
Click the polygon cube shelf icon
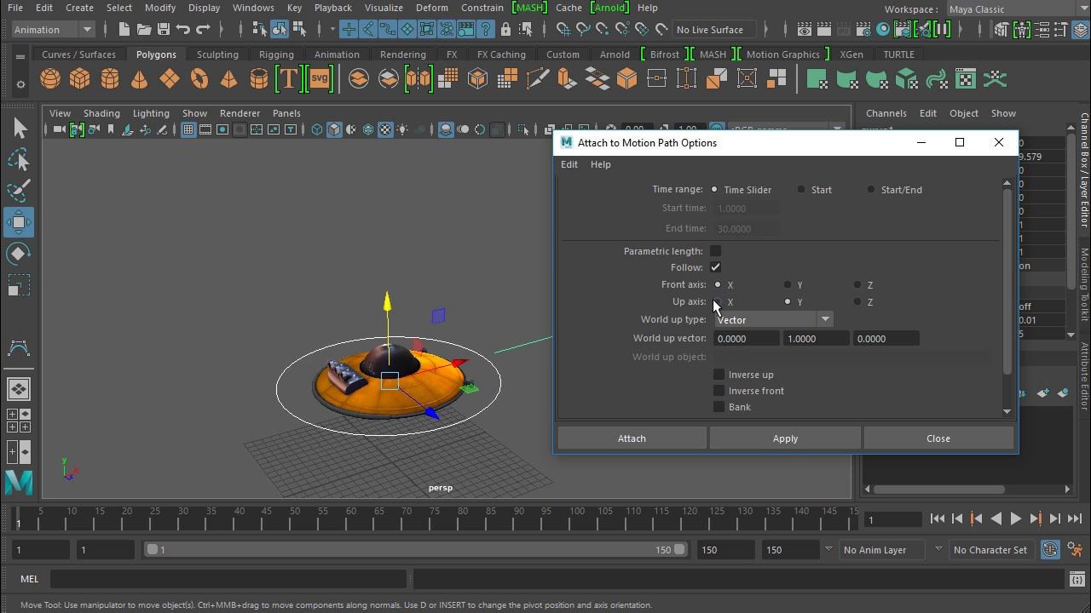[x=80, y=80]
